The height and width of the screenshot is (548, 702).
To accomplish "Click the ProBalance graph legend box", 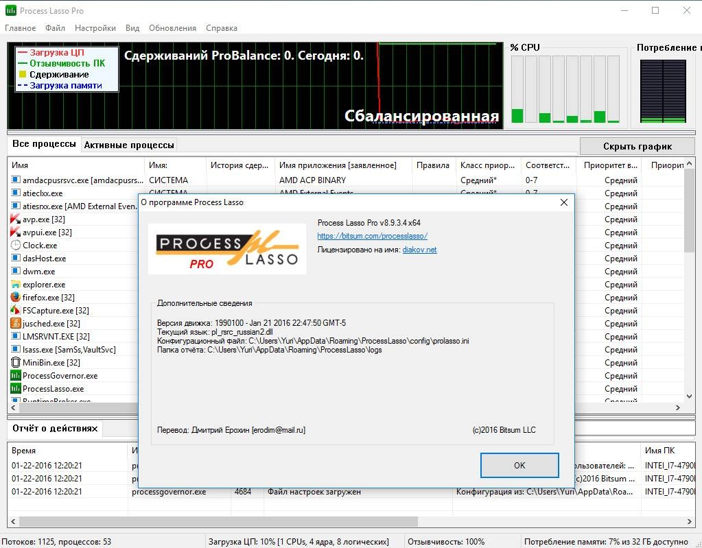I will point(67,69).
